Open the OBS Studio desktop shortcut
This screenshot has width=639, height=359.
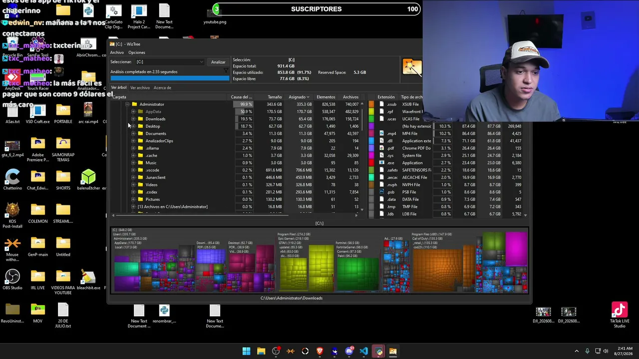[x=12, y=279]
